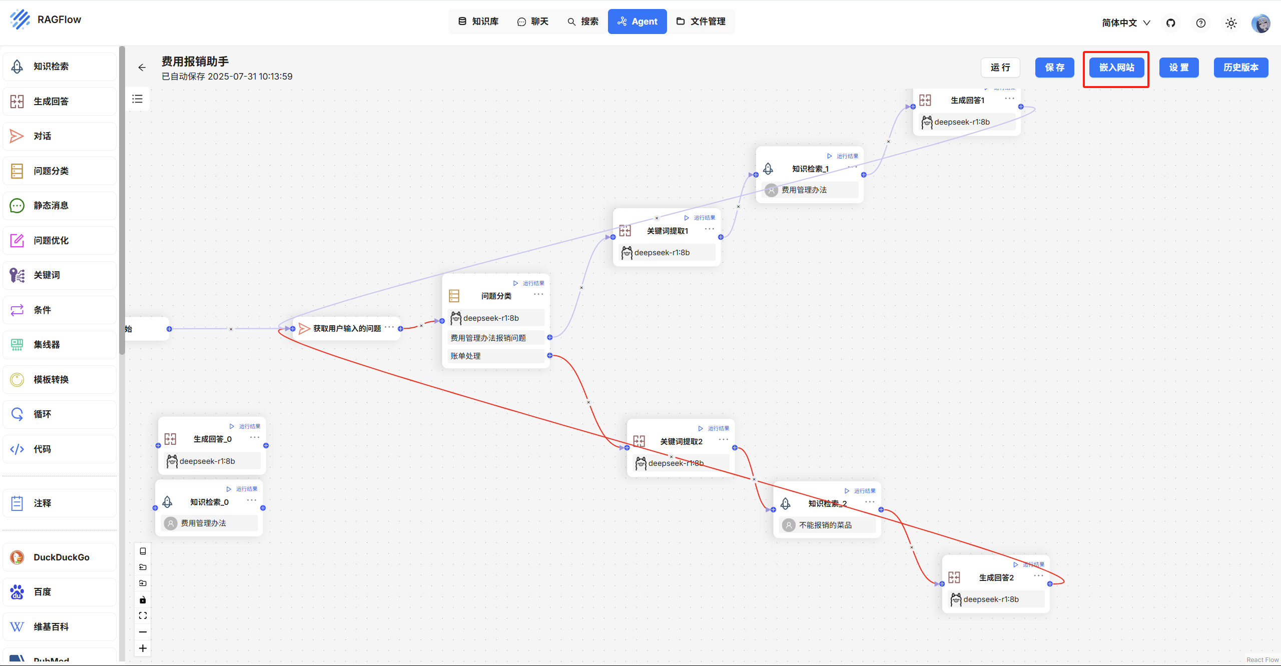The width and height of the screenshot is (1281, 666).
Task: Click the fit-view icon on the canvas toolbar
Action: click(143, 615)
